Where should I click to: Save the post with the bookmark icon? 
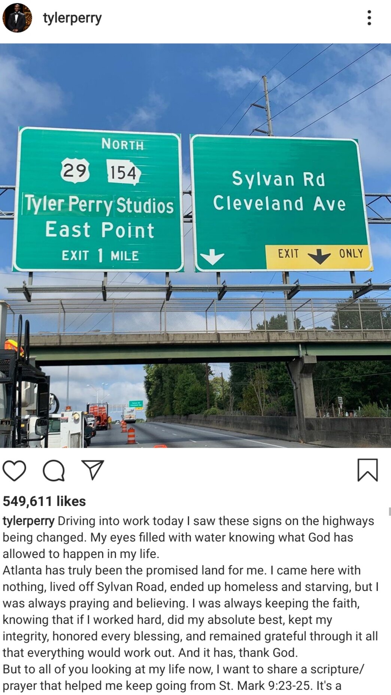coord(368,470)
